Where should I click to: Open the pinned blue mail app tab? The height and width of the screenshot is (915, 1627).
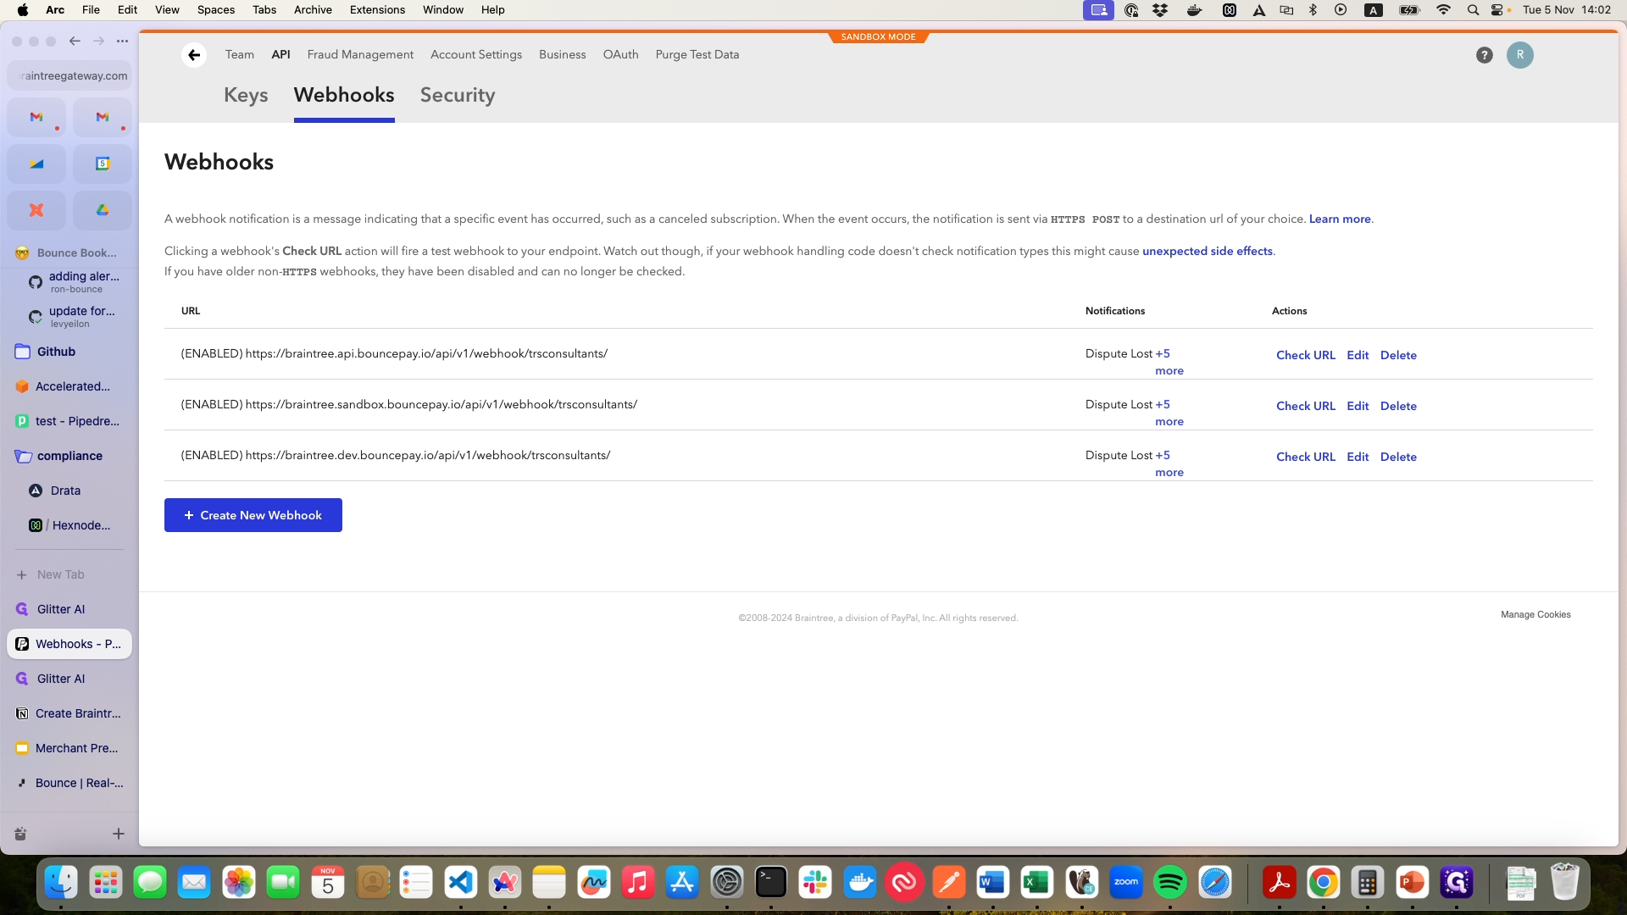point(36,164)
